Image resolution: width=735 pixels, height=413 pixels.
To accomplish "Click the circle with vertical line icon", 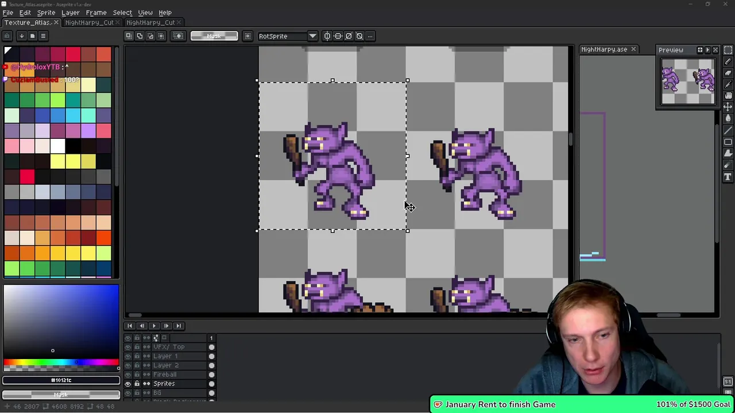I will click(327, 36).
